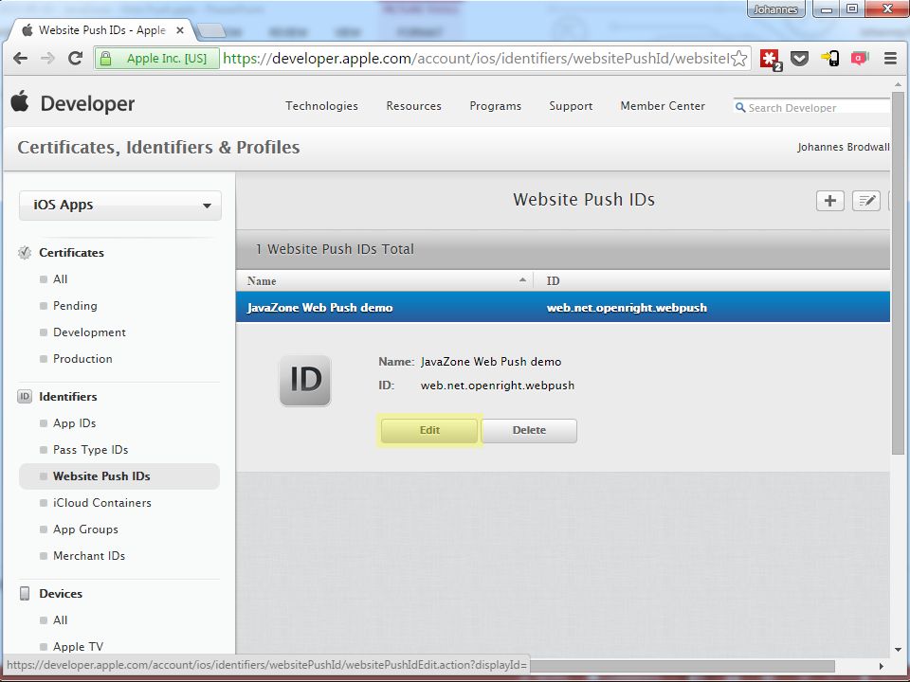Click the scroll right arrow
910x682 pixels.
881,666
